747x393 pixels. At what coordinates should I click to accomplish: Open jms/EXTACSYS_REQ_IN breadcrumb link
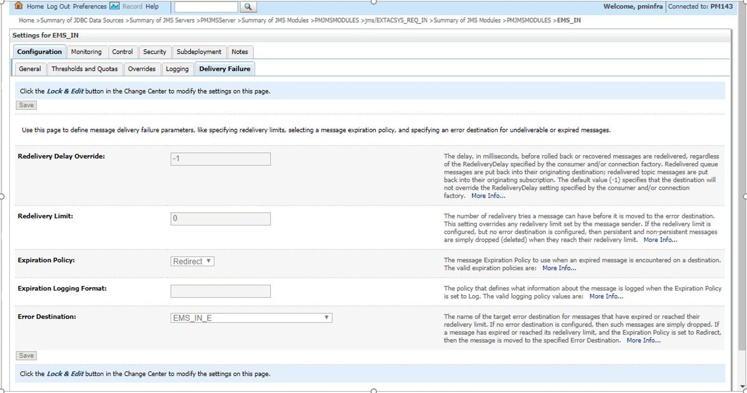pyautogui.click(x=396, y=20)
